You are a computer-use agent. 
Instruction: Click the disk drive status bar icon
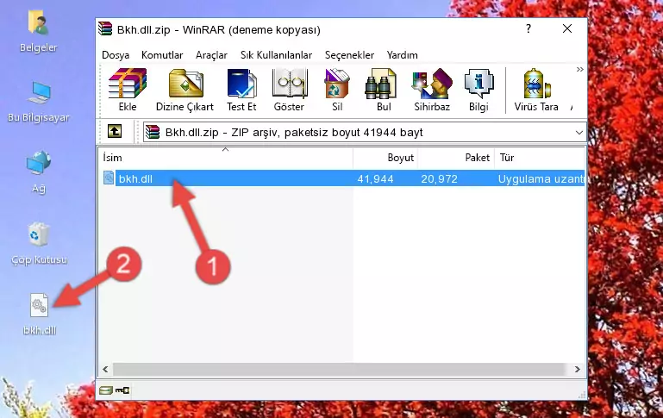click(106, 390)
